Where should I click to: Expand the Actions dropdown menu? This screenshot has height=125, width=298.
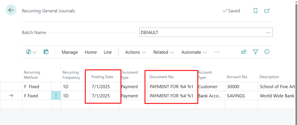coord(135,52)
